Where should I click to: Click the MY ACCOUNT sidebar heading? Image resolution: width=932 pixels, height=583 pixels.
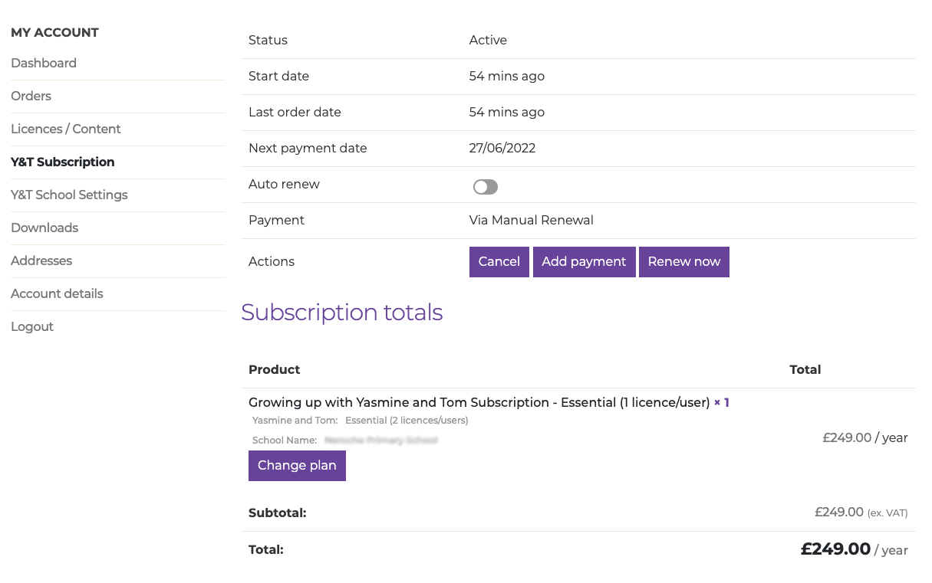pos(54,32)
